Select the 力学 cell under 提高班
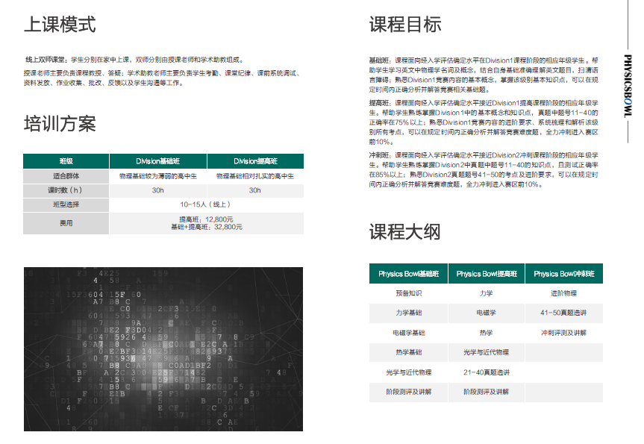644x444 pixels. point(487,293)
